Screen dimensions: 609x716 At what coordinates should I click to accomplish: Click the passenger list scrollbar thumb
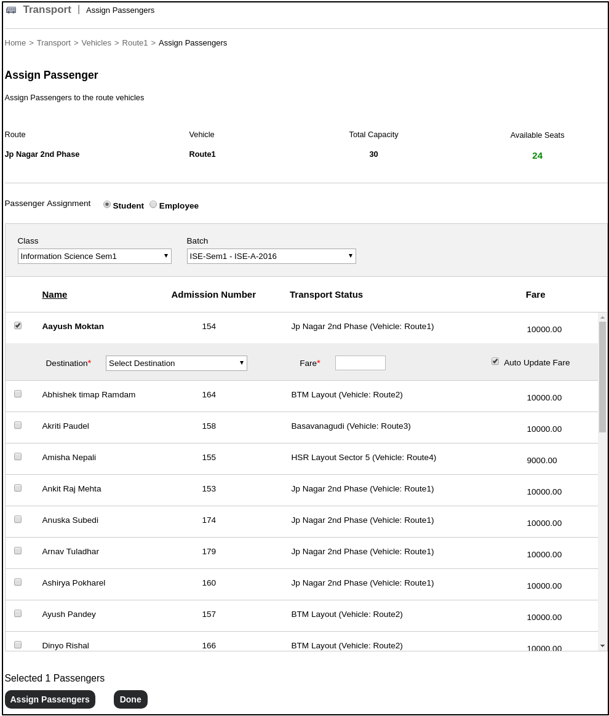point(602,376)
